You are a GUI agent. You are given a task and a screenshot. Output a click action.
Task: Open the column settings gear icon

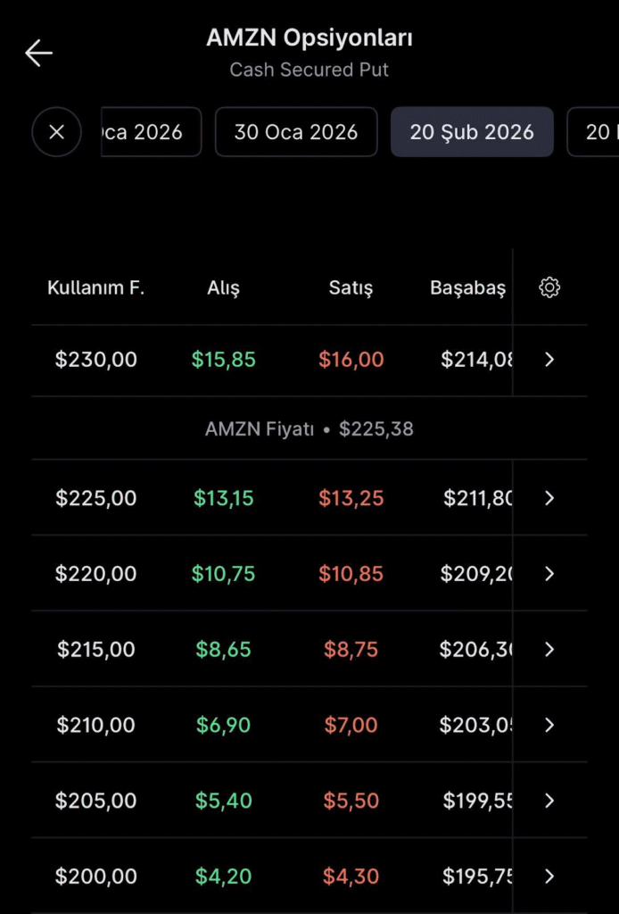click(x=549, y=287)
